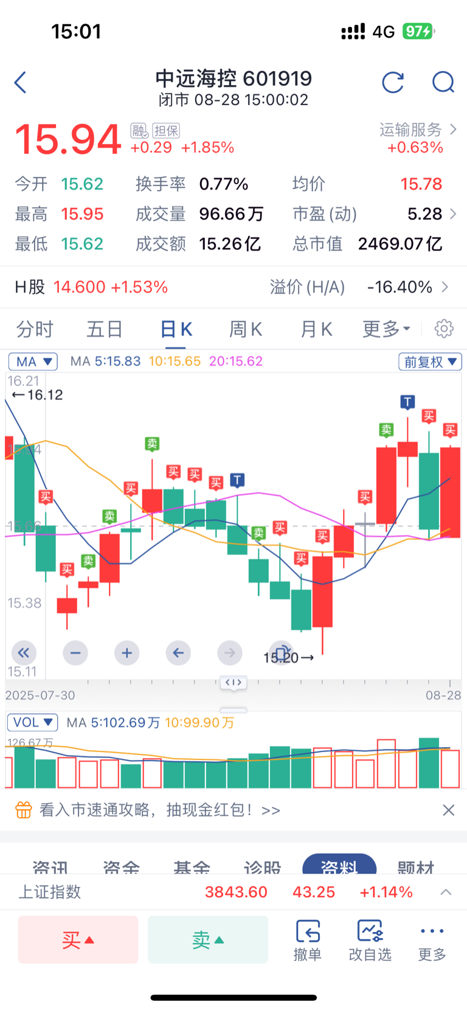Zoom in chart with plus button
Viewport: 467px width, 1011px height.
point(126,653)
